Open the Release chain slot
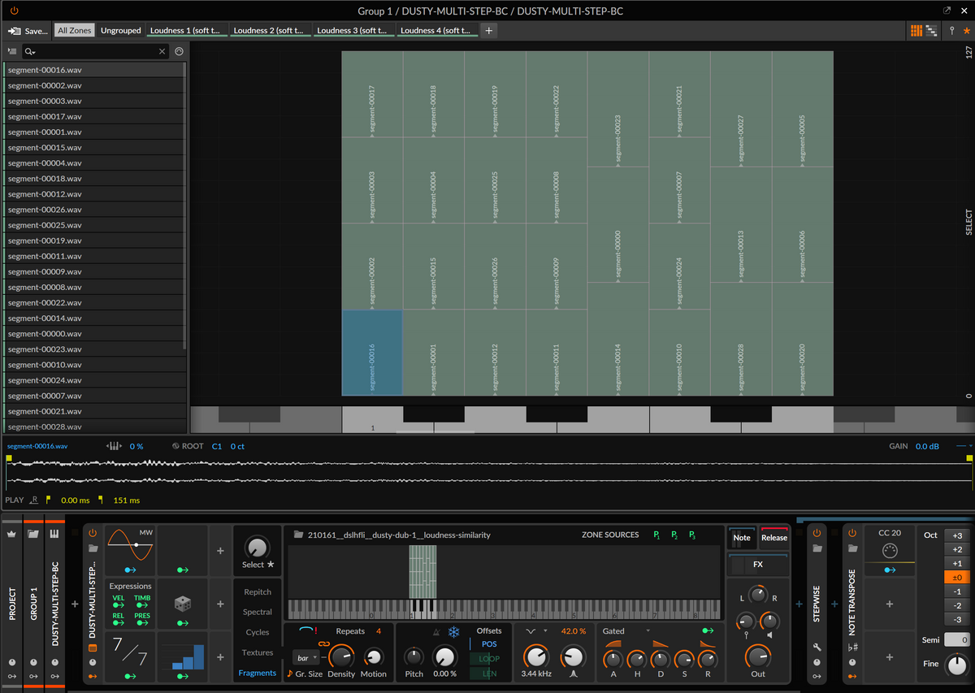Image resolution: width=975 pixels, height=693 pixels. (x=774, y=536)
